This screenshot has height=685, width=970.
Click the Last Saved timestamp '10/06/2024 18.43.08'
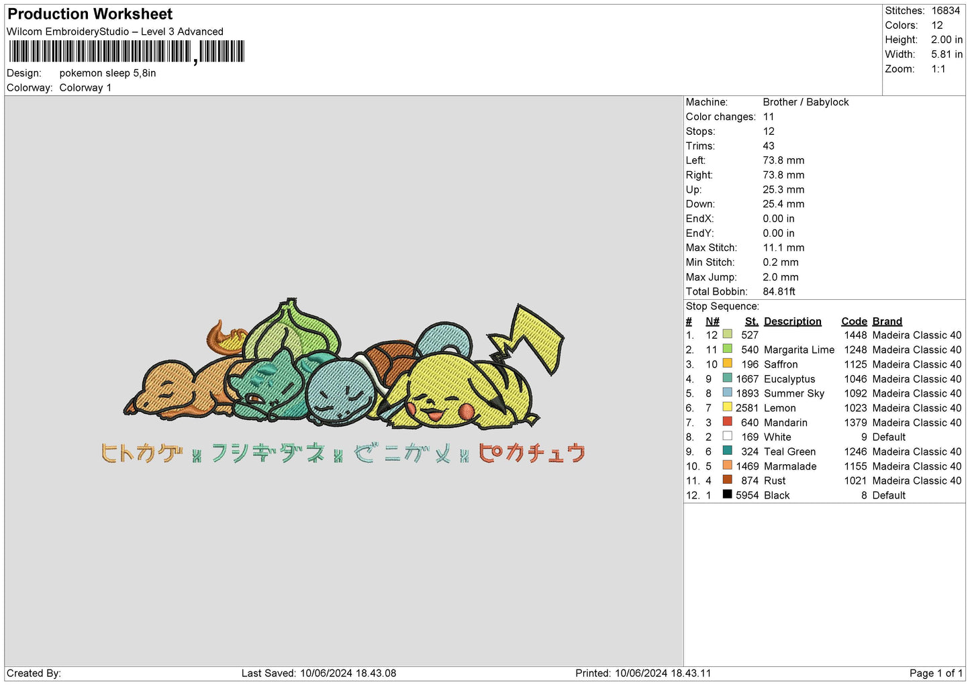(348, 673)
